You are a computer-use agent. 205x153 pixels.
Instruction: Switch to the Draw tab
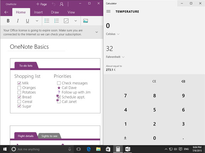coord(55,12)
